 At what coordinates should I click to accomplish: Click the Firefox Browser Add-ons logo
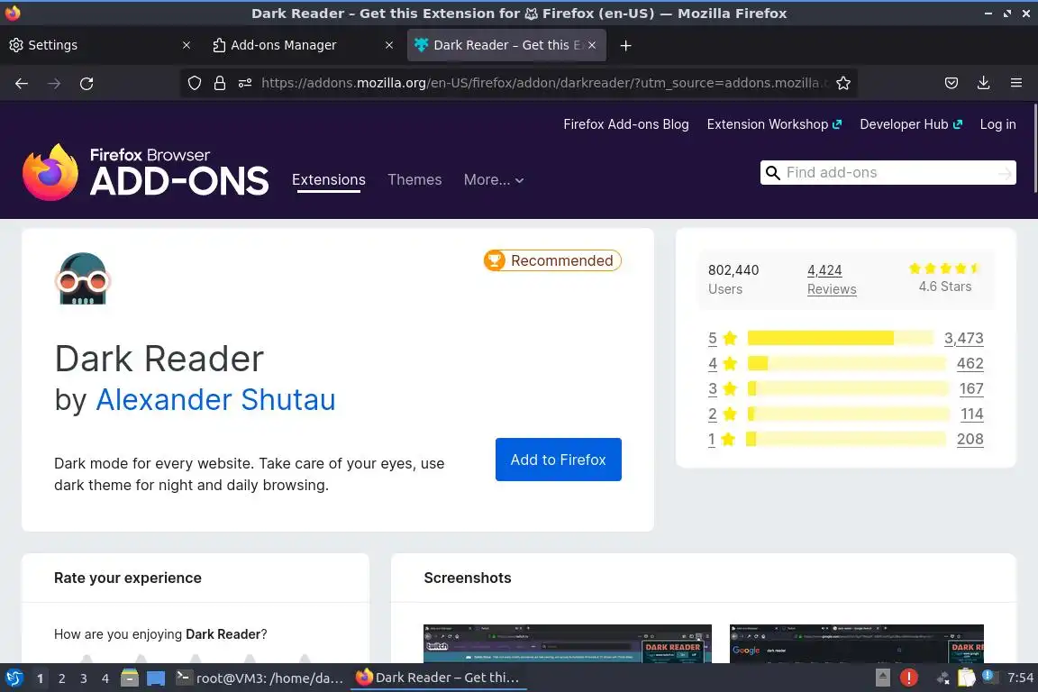click(x=146, y=172)
